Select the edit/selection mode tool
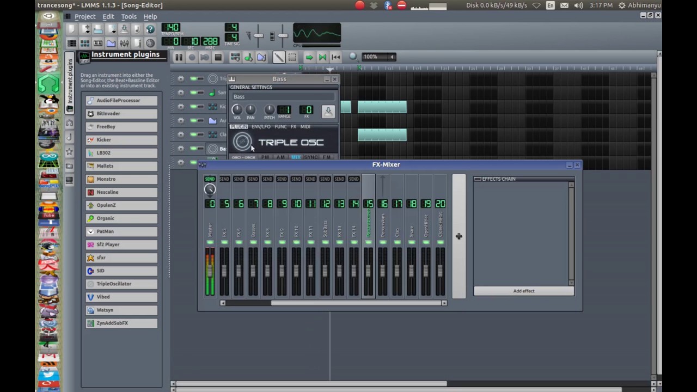The image size is (697, 392). 292,57
